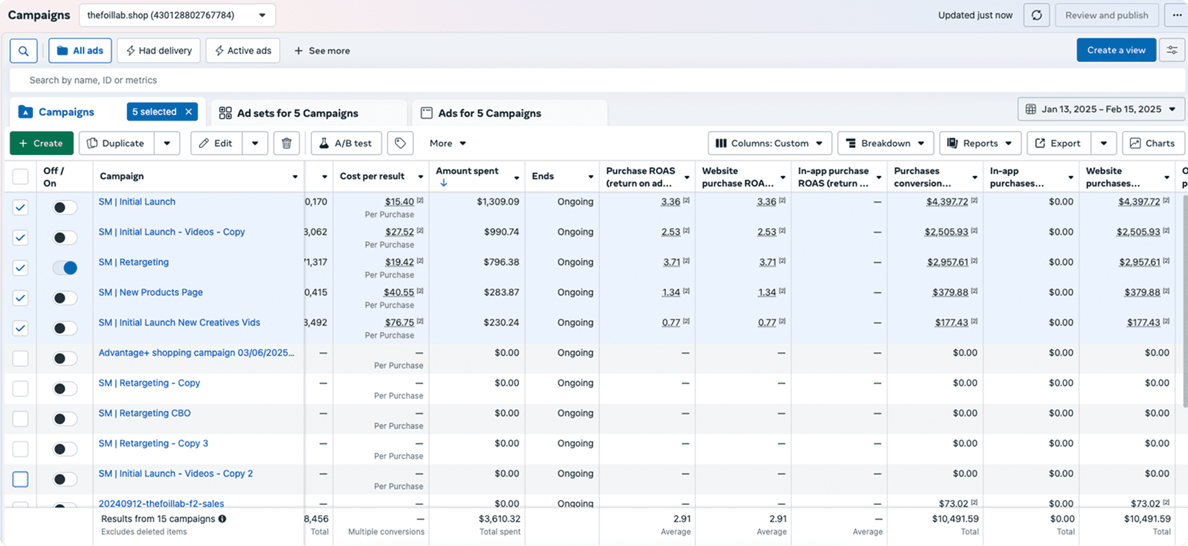Check the SM | Retargeting CBO checkbox
Screen dimensions: 1188x546
point(21,419)
